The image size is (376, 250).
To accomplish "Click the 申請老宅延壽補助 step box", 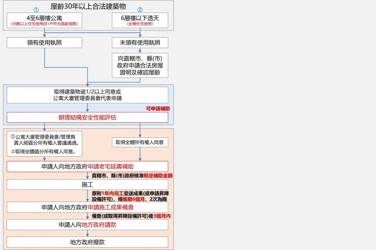I will pyautogui.click(x=87, y=167).
